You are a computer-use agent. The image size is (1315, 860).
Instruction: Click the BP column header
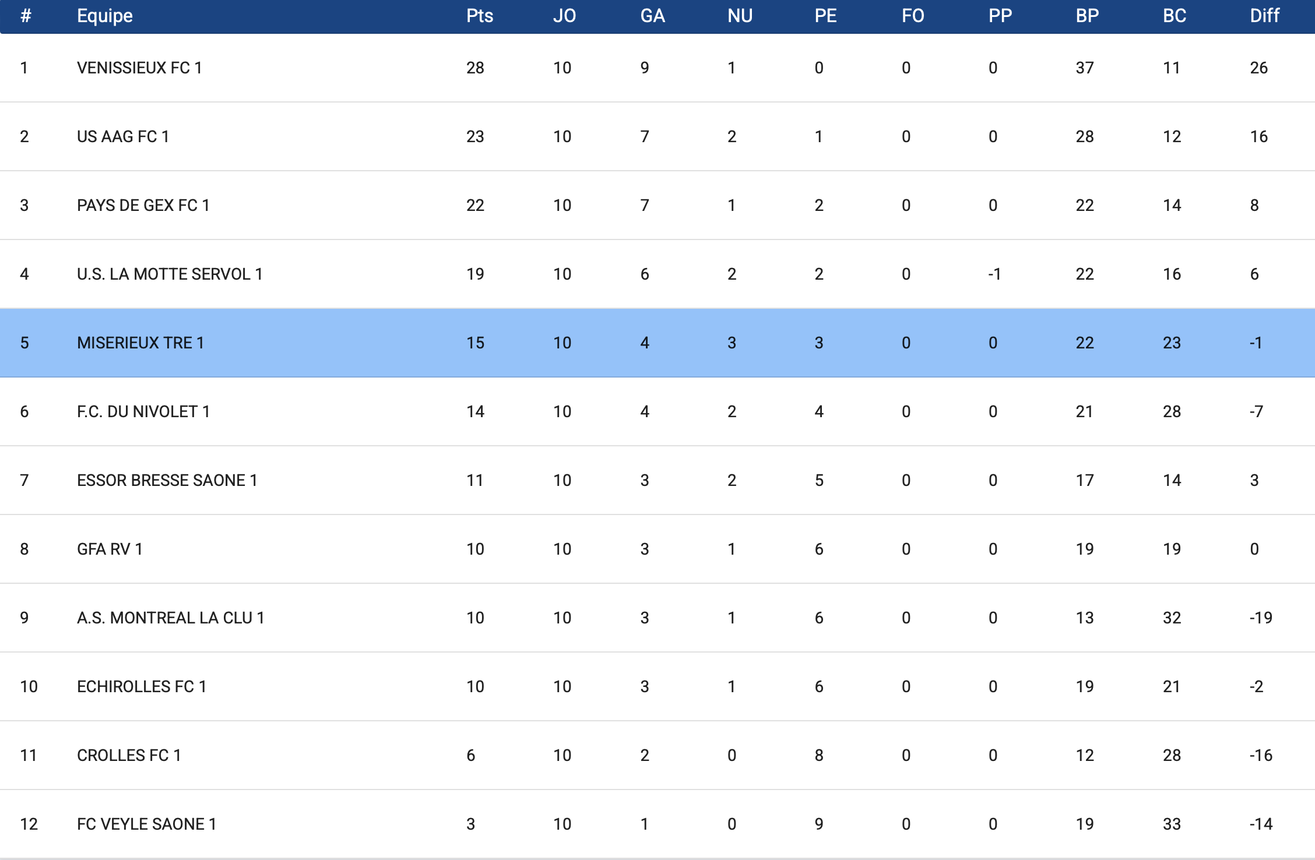[x=1087, y=16]
